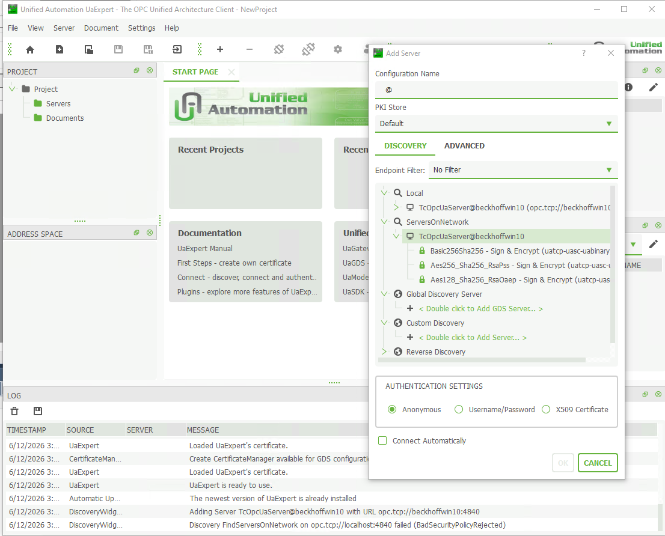Switch to the Discovery tab
This screenshot has width=665, height=536.
(405, 146)
